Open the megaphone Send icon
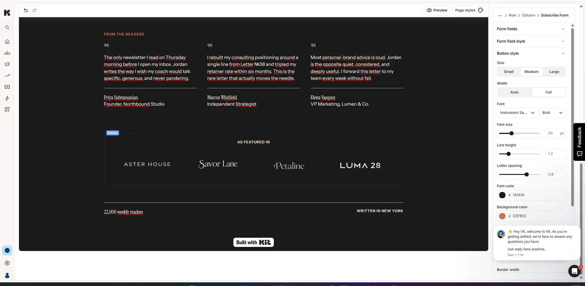Viewport: 585px width, 286px height. (7, 64)
